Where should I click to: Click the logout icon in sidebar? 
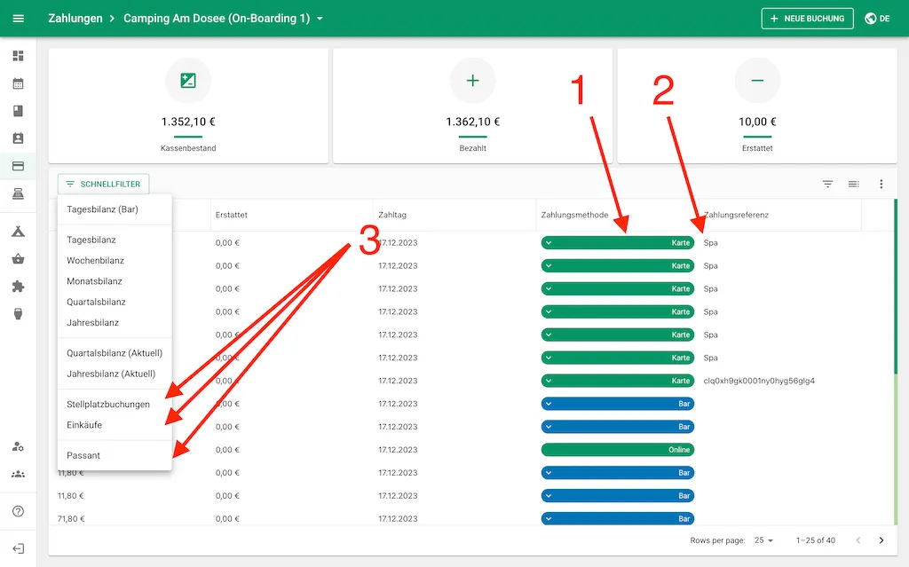coord(18,548)
